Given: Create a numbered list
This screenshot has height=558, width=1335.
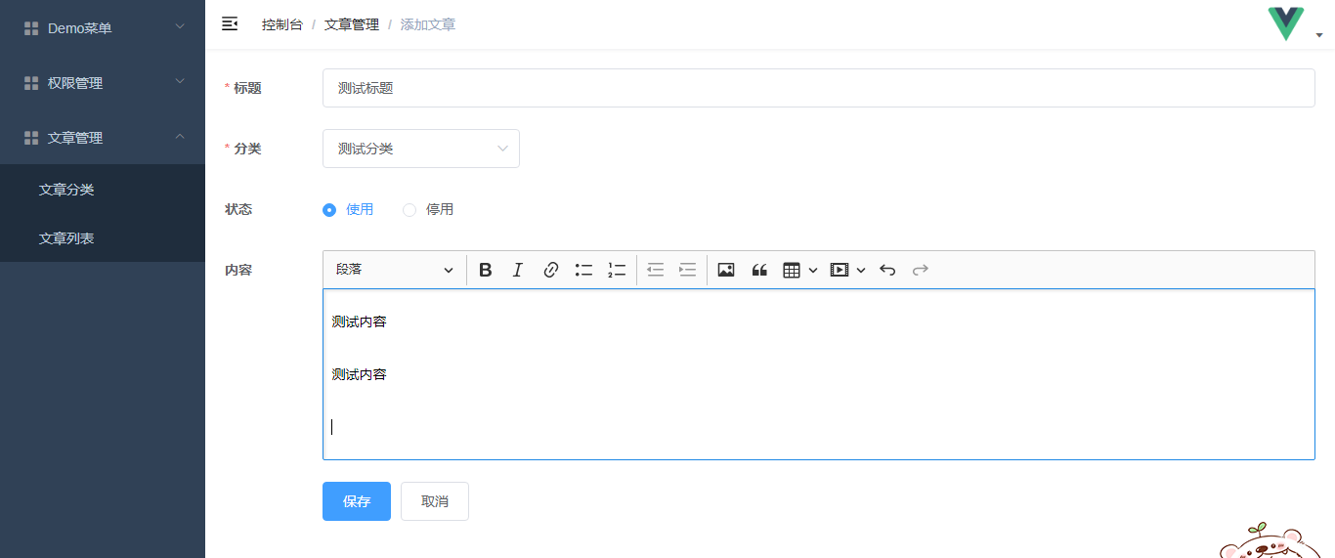Looking at the screenshot, I should tap(616, 271).
